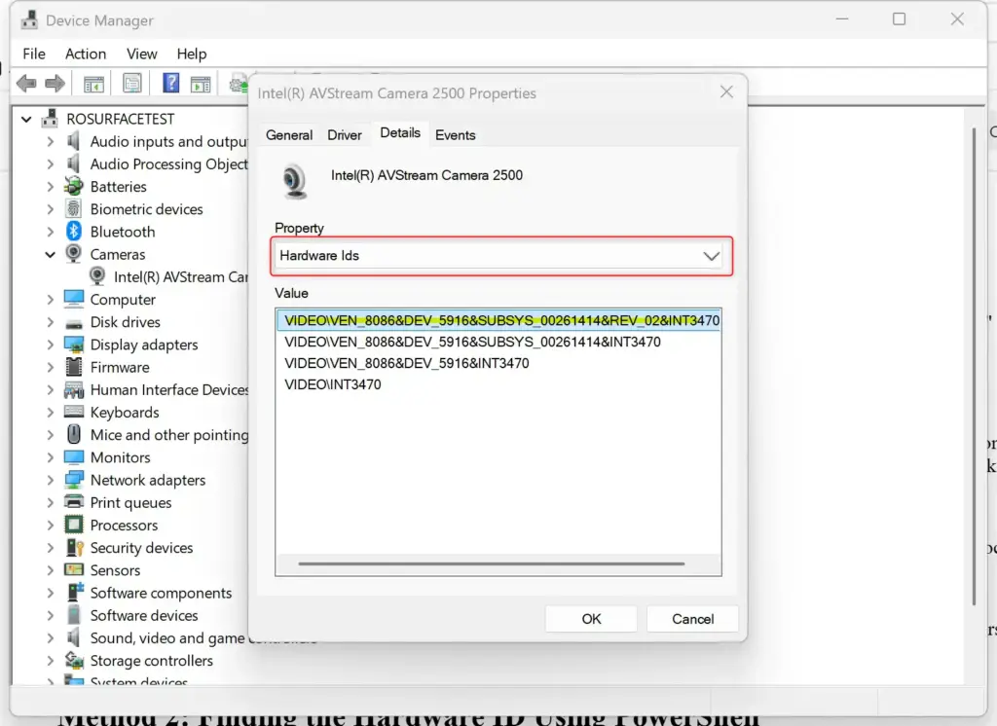Image resolution: width=997 pixels, height=726 pixels.
Task: Click the Mice and other pointing devices icon
Action: 74,434
